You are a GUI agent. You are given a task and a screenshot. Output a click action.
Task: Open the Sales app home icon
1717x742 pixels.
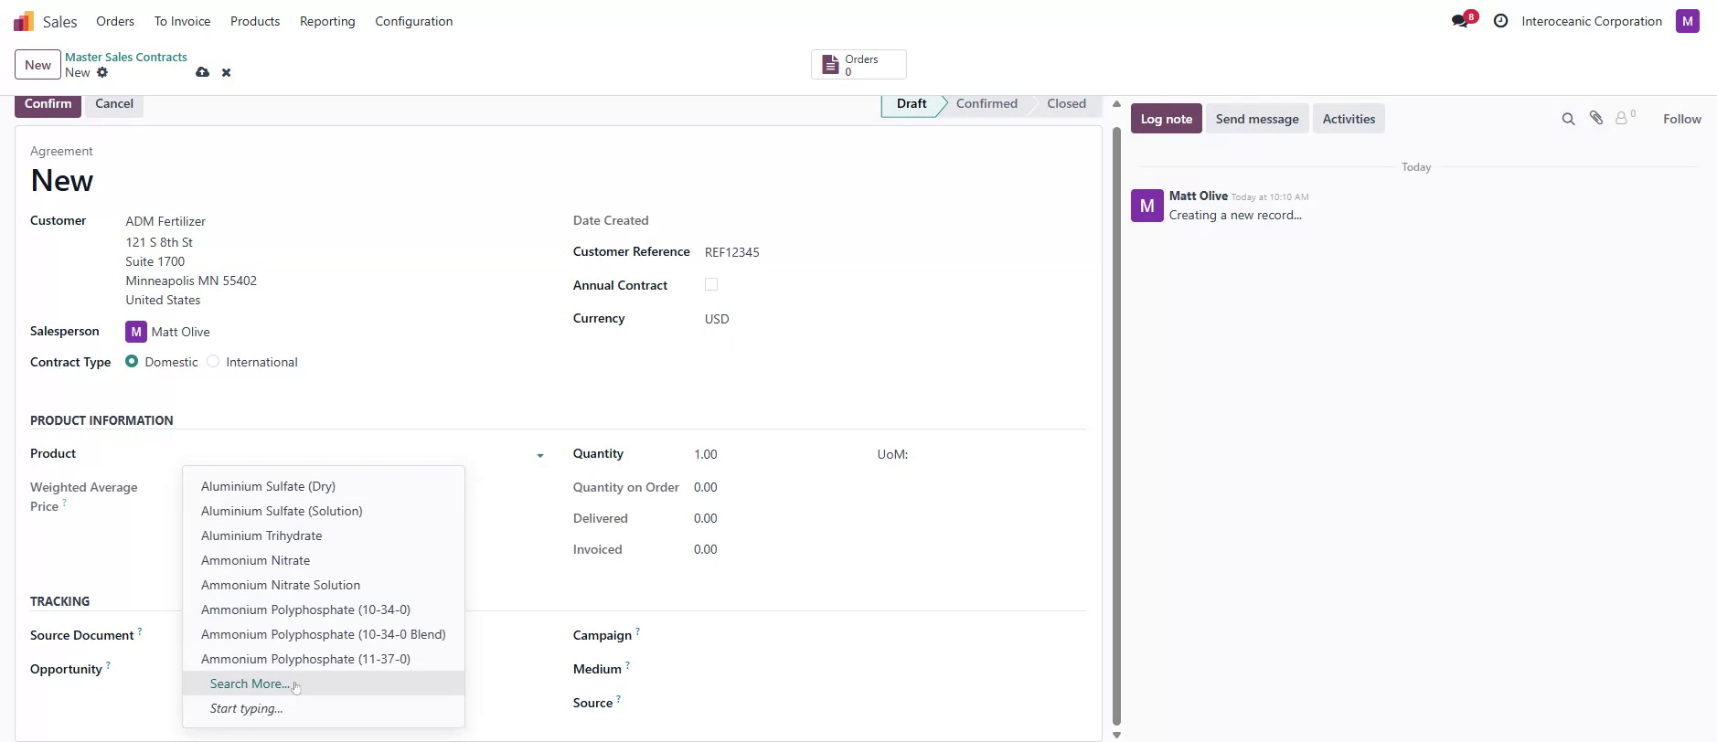24,21
